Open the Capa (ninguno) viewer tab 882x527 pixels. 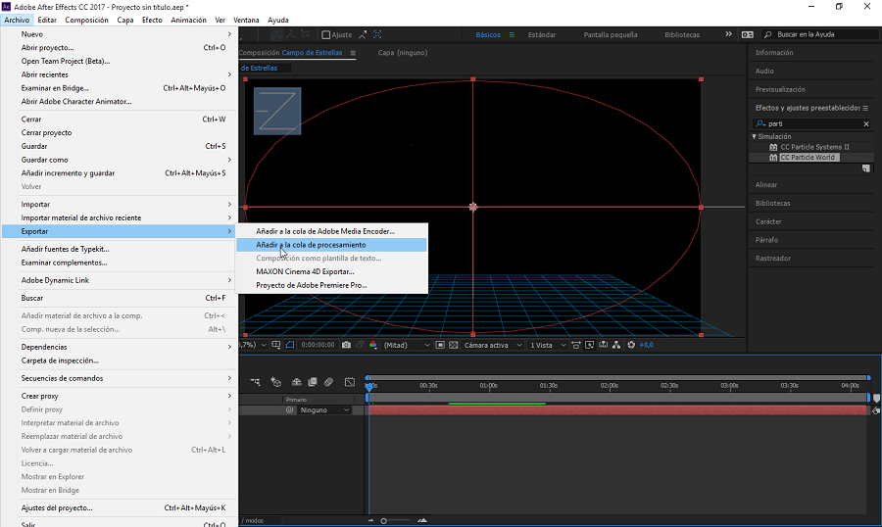click(402, 53)
